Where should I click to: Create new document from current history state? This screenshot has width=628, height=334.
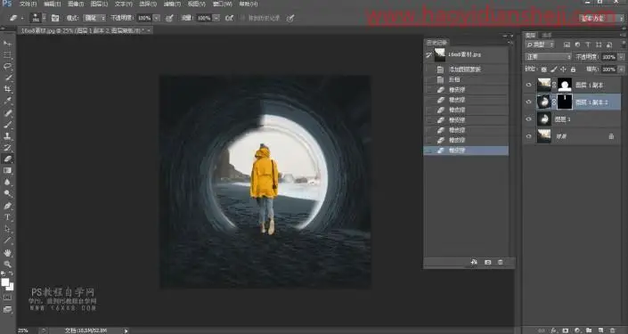pos(474,262)
